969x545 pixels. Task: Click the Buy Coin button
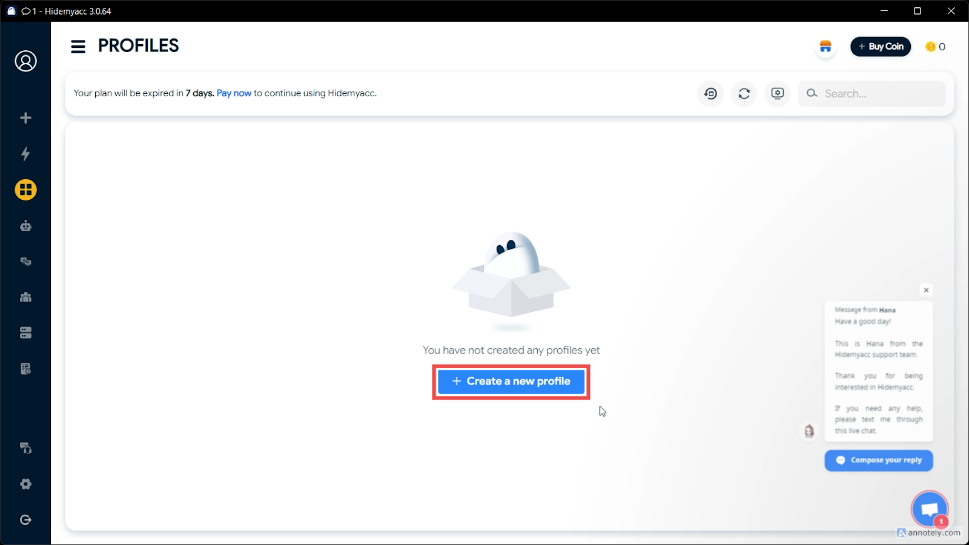881,47
